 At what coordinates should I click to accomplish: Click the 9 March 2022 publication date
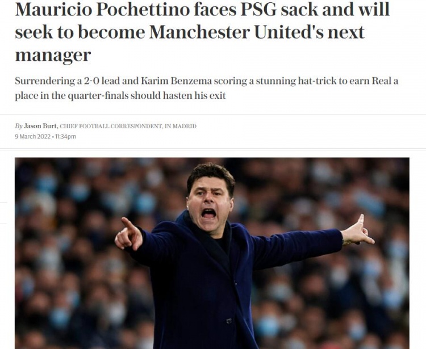[32, 137]
